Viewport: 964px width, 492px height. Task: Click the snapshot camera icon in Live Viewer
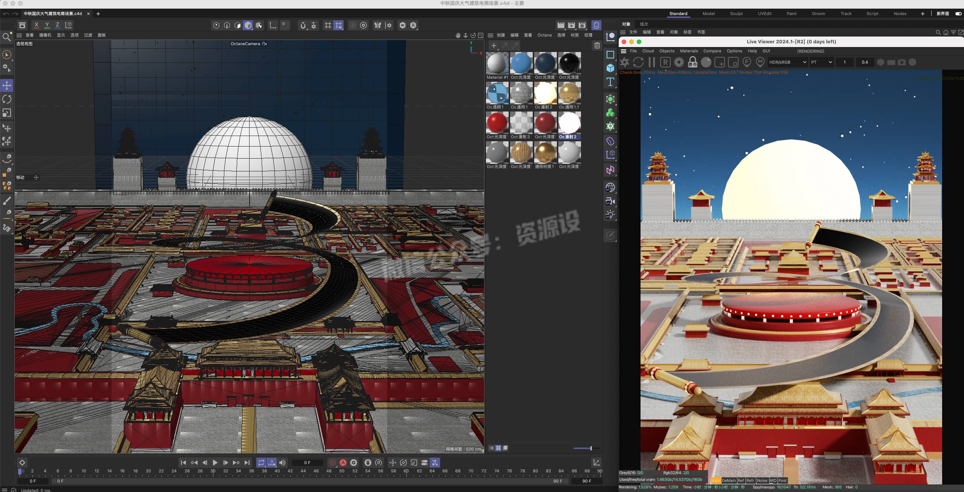tap(902, 62)
